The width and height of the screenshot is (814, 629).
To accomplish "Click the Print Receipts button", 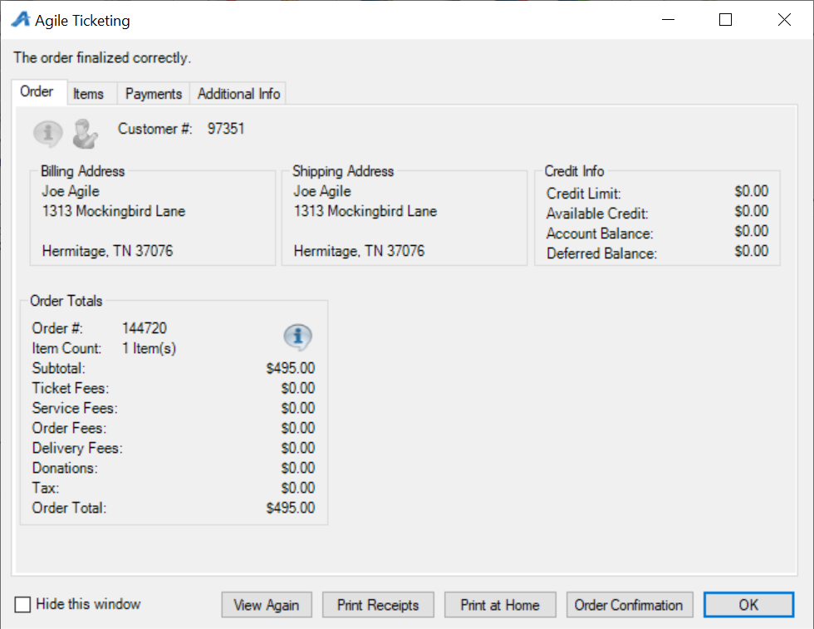I will pyautogui.click(x=378, y=605).
